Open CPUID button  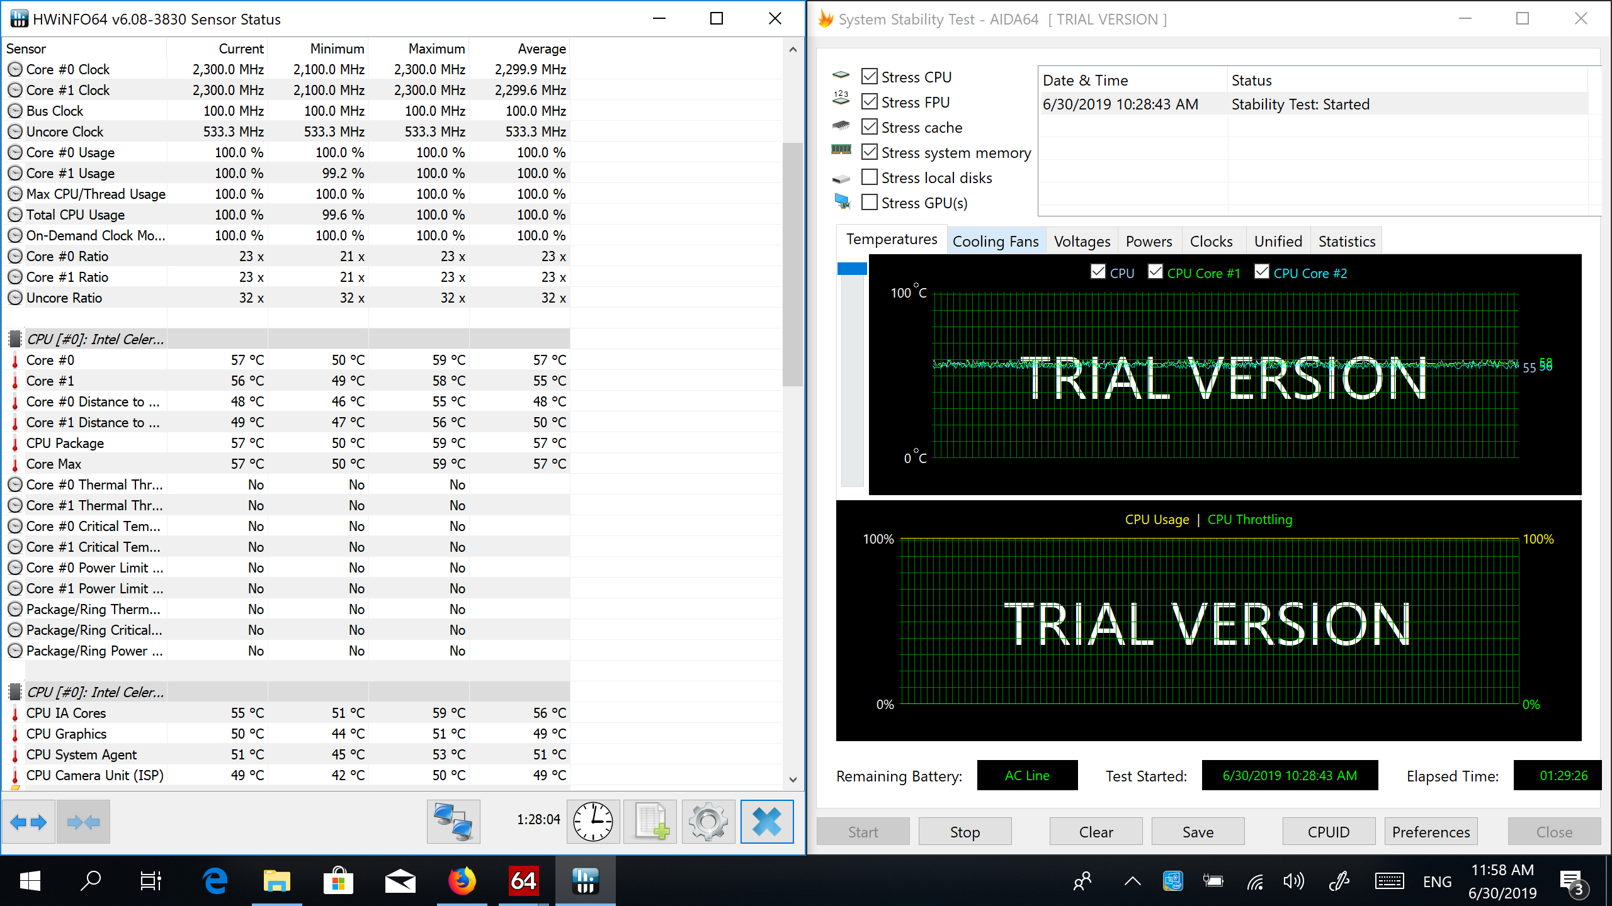pyautogui.click(x=1329, y=832)
